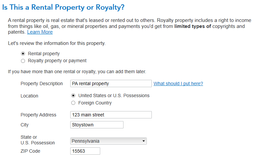Open the Learn More link
Image resolution: width=256 pixels, height=157 pixels.
[x=40, y=32]
